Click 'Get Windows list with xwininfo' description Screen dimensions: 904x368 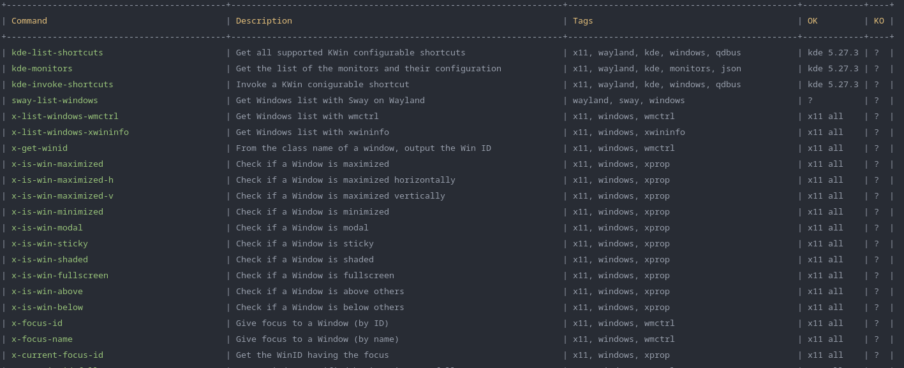pyautogui.click(x=313, y=132)
